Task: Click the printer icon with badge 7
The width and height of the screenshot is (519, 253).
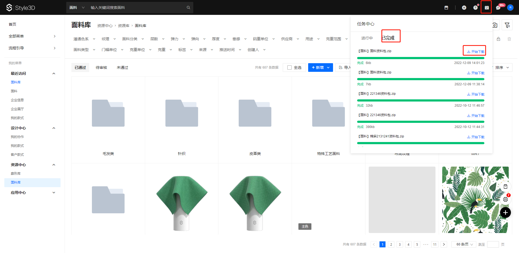Action: [x=505, y=200]
